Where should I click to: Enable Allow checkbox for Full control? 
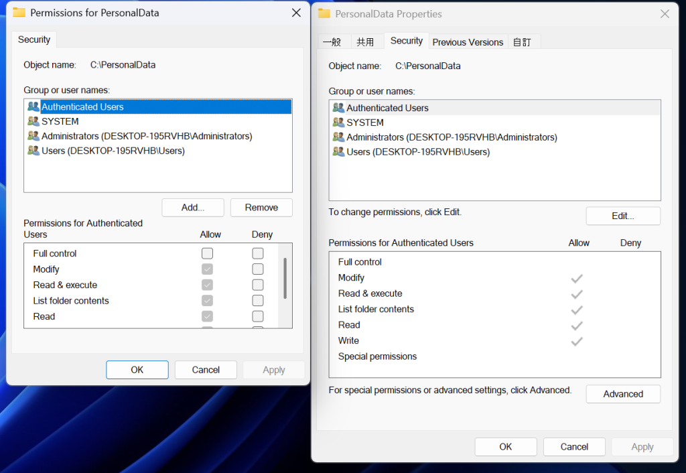click(208, 253)
